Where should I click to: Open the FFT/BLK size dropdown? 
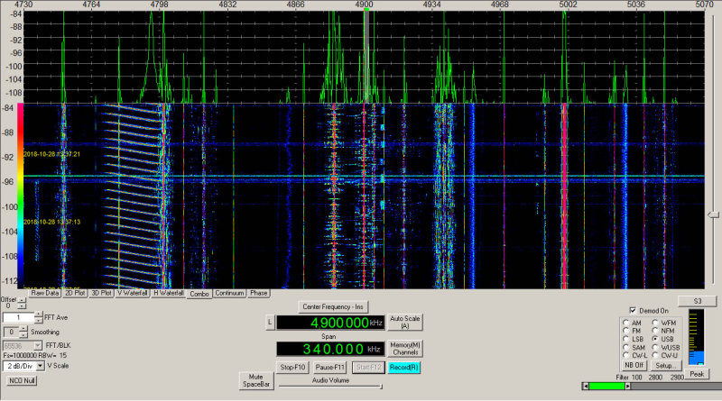(38, 345)
